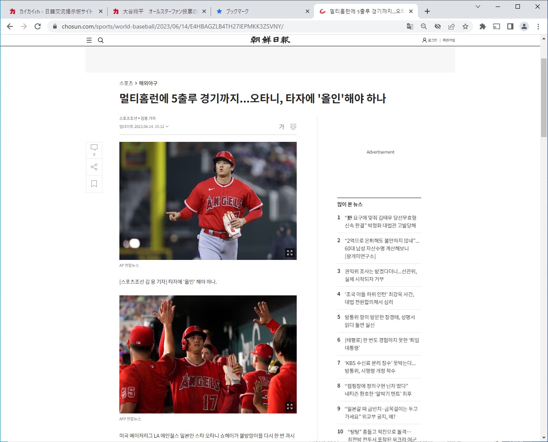
Task: Open the Google Translate page icon
Action: (410, 26)
